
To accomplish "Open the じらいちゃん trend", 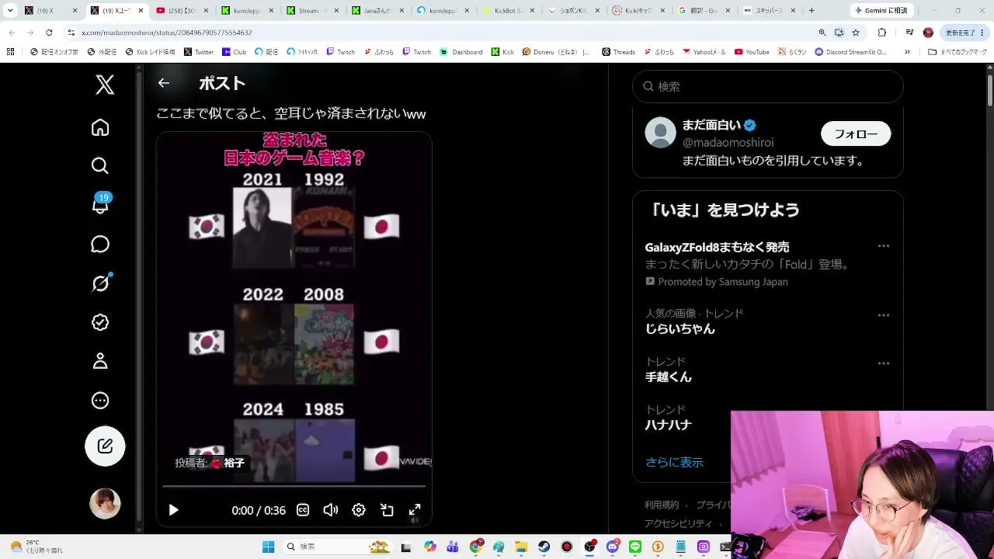I will [x=680, y=329].
